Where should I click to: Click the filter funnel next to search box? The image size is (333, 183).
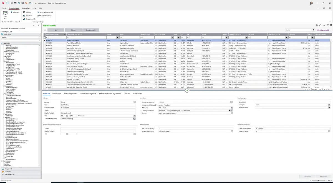(314, 30)
